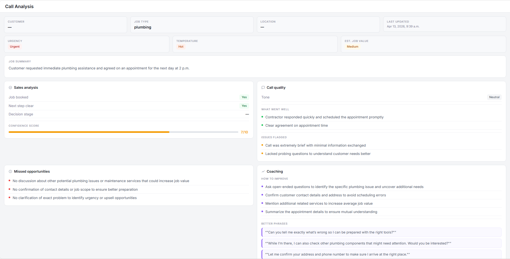
Task: Click the Apr 13, 2026 last updated timestamp
Action: pos(403,26)
